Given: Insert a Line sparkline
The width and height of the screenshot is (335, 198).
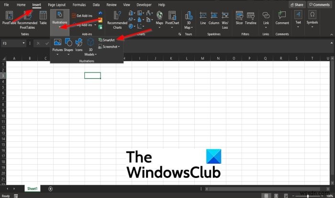Looking at the screenshot, I should click(203, 18).
